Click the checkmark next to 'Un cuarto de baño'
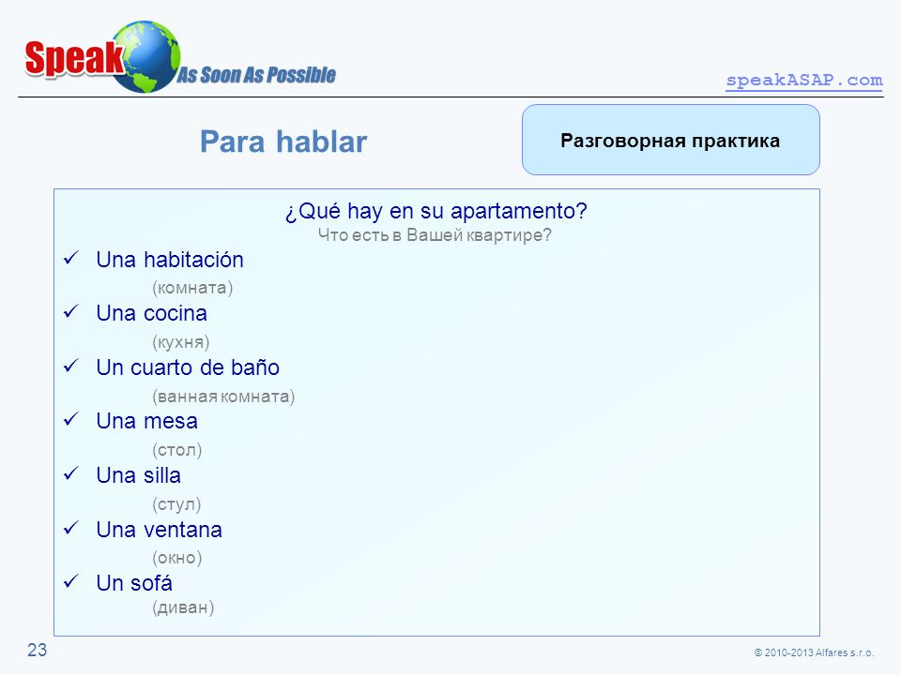 pyautogui.click(x=70, y=366)
